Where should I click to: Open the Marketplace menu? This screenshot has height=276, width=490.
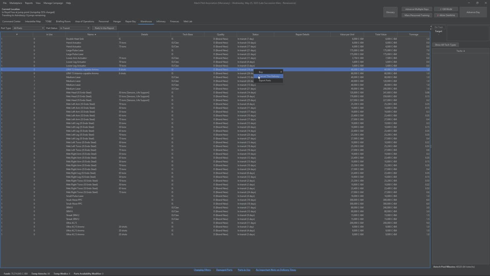[16, 3]
